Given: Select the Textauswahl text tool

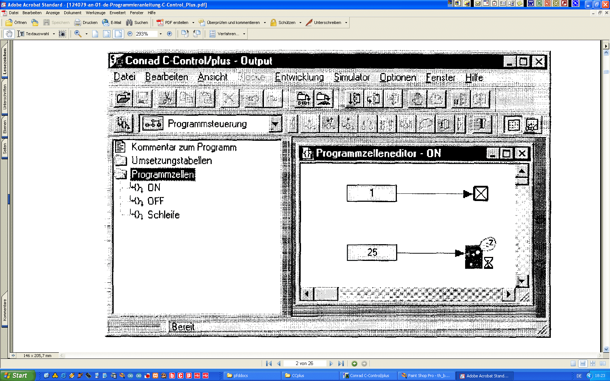Looking at the screenshot, I should pyautogui.click(x=33, y=34).
